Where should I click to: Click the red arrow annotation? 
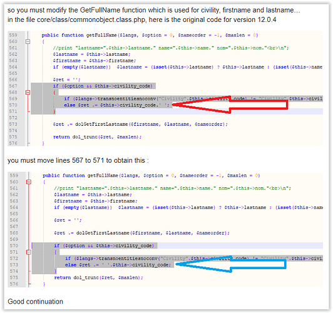click(230, 105)
